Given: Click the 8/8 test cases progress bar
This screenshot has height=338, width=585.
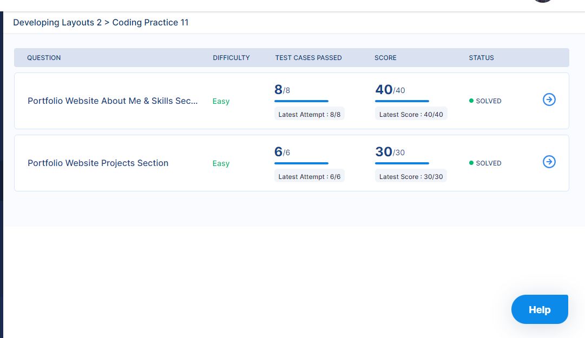Looking at the screenshot, I should tap(301, 101).
